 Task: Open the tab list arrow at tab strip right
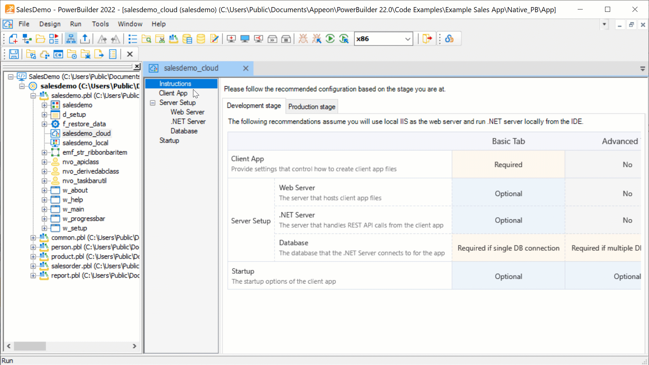643,69
